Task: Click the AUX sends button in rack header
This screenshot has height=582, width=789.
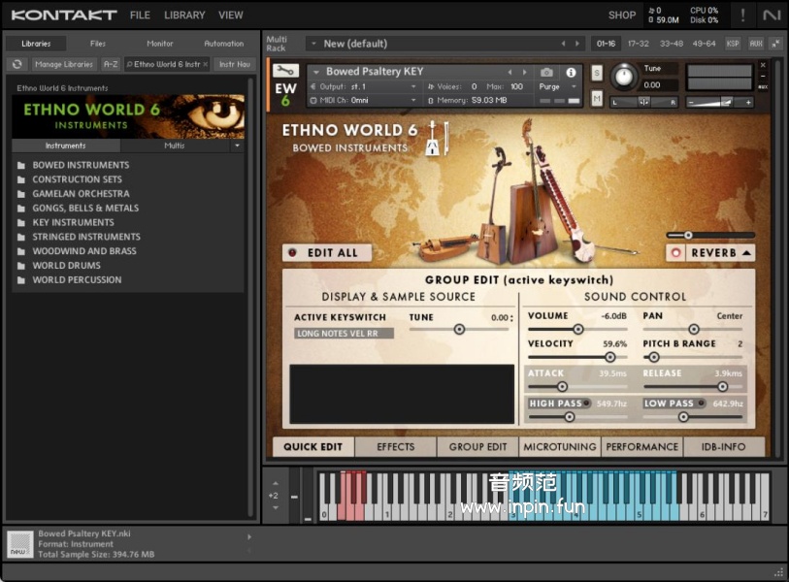Action: (x=756, y=44)
